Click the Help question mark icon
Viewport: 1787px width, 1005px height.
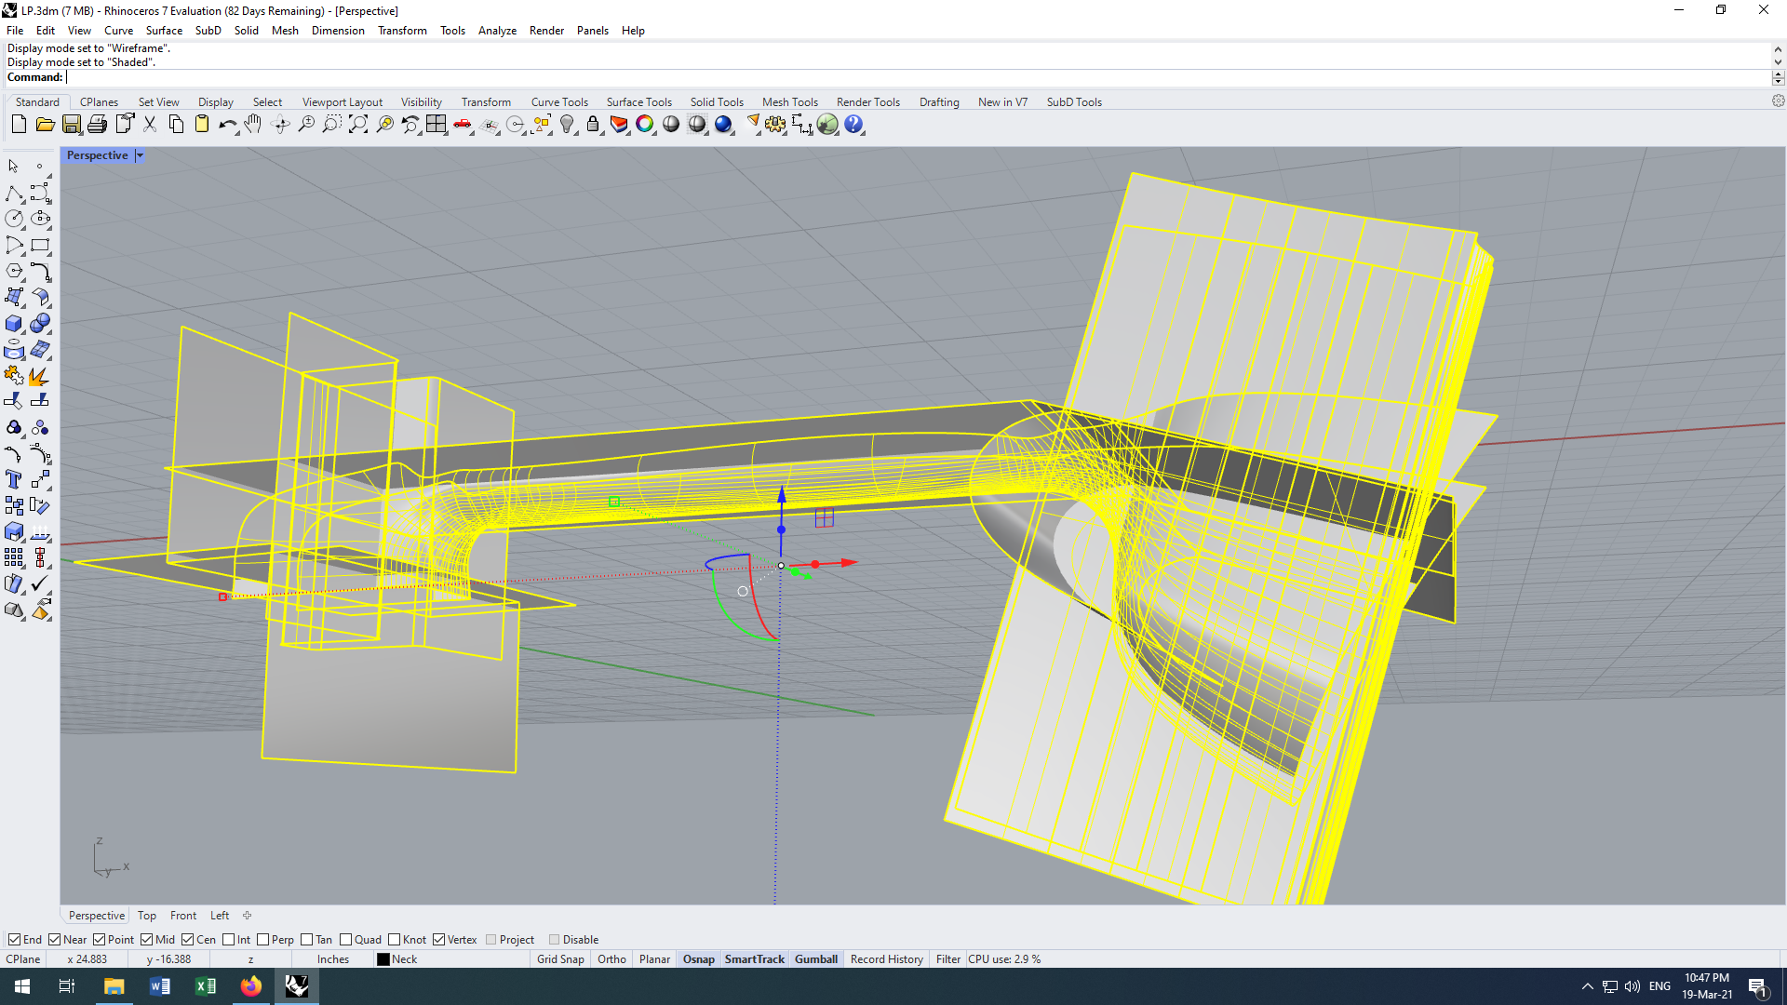(x=853, y=125)
